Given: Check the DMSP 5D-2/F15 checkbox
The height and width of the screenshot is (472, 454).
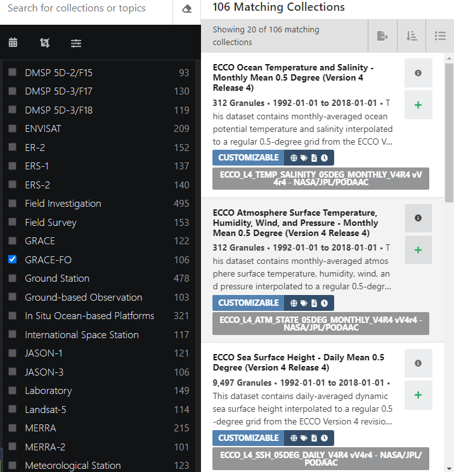Looking at the screenshot, I should [x=12, y=72].
